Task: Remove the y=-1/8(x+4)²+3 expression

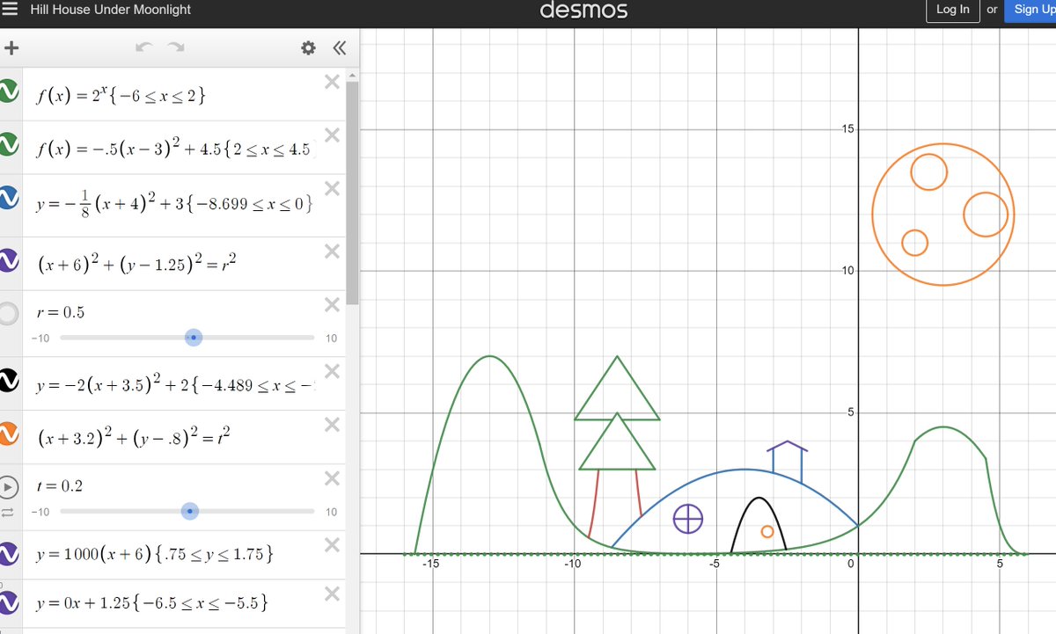Action: point(332,189)
